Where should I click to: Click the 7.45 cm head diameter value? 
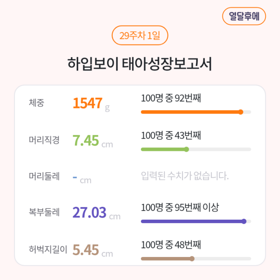coord(86,141)
